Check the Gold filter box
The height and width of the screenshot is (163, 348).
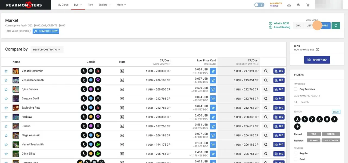click(x=296, y=159)
